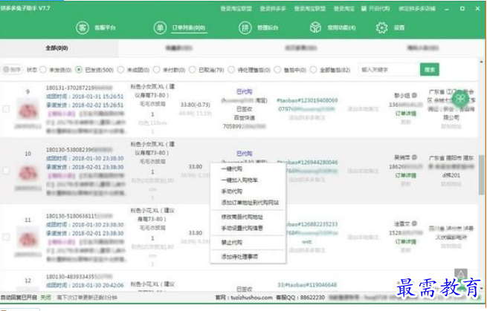Toggle the 倒序 reverse order switch
This screenshot has height=311, width=487.
coord(12,70)
